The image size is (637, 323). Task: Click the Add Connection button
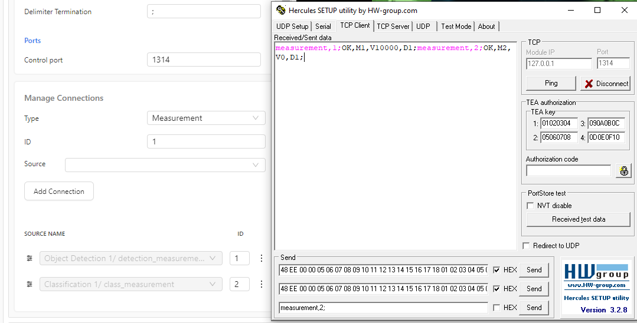(59, 191)
